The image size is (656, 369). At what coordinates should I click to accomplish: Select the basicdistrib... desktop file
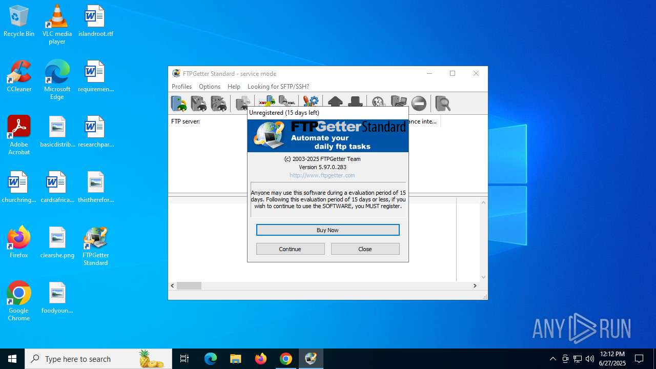57,132
